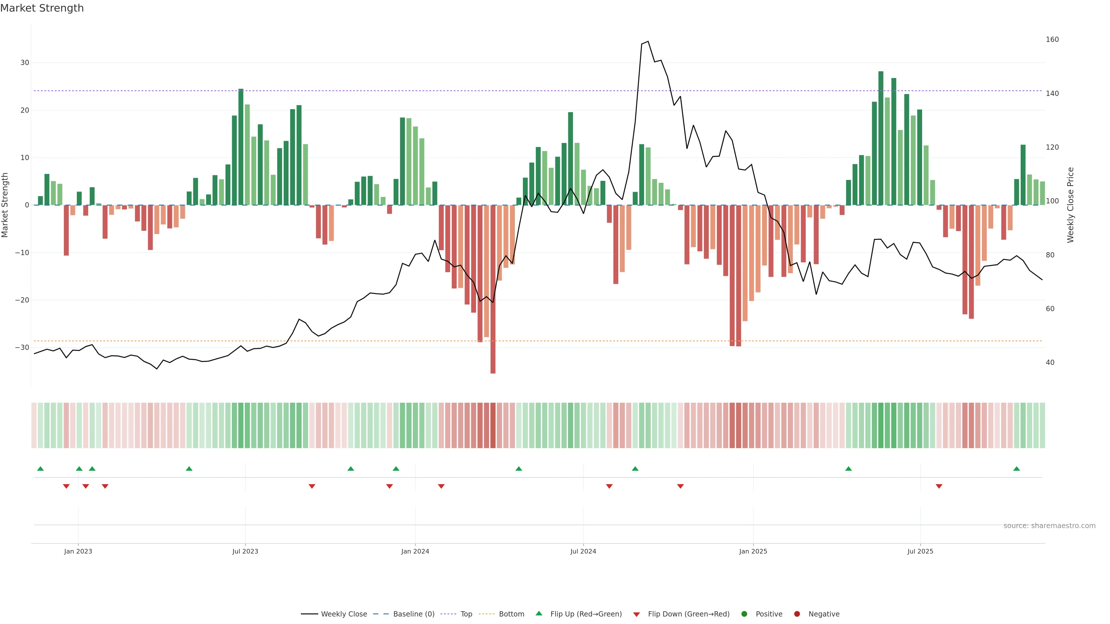This screenshot has height=624, width=1110.
Task: Click the rightmost red flip-down triangle marker
Action: coord(939,486)
